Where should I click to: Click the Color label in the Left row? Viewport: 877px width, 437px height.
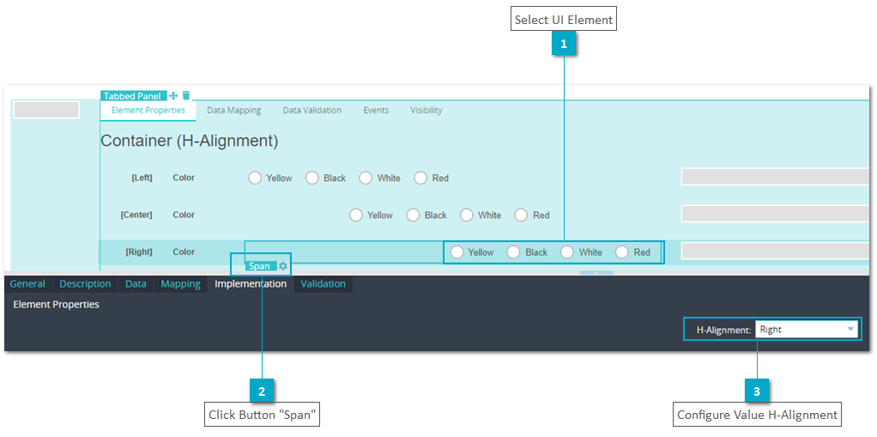[x=184, y=178]
